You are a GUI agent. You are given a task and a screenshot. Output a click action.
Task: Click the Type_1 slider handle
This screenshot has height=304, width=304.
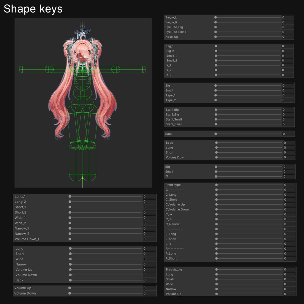pos(216,95)
